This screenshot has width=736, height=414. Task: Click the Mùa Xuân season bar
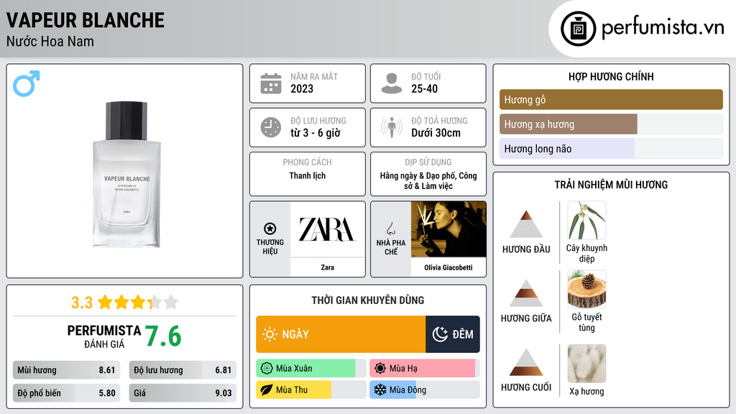pos(311,369)
